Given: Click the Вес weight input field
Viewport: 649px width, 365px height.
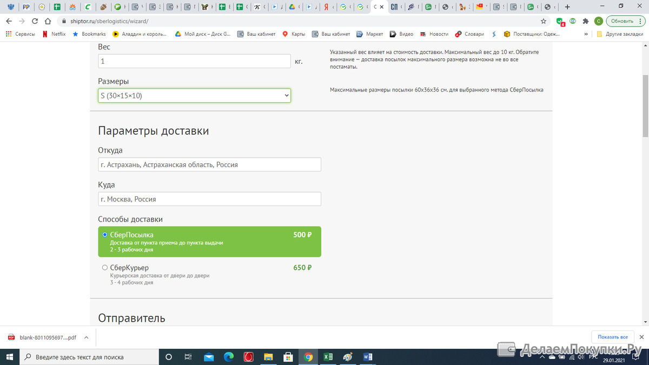Looking at the screenshot, I should tap(195, 61).
